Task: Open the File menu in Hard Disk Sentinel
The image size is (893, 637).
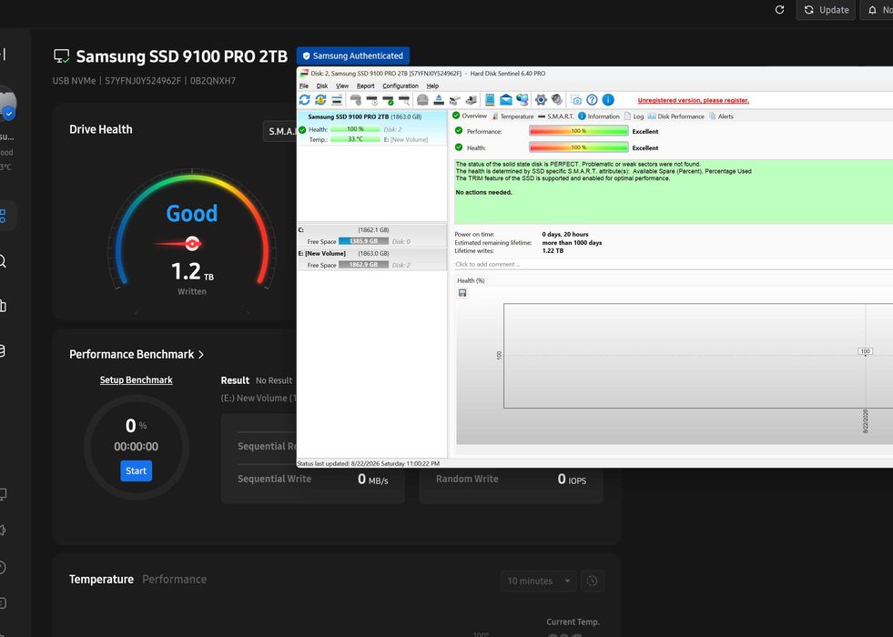Action: click(304, 86)
